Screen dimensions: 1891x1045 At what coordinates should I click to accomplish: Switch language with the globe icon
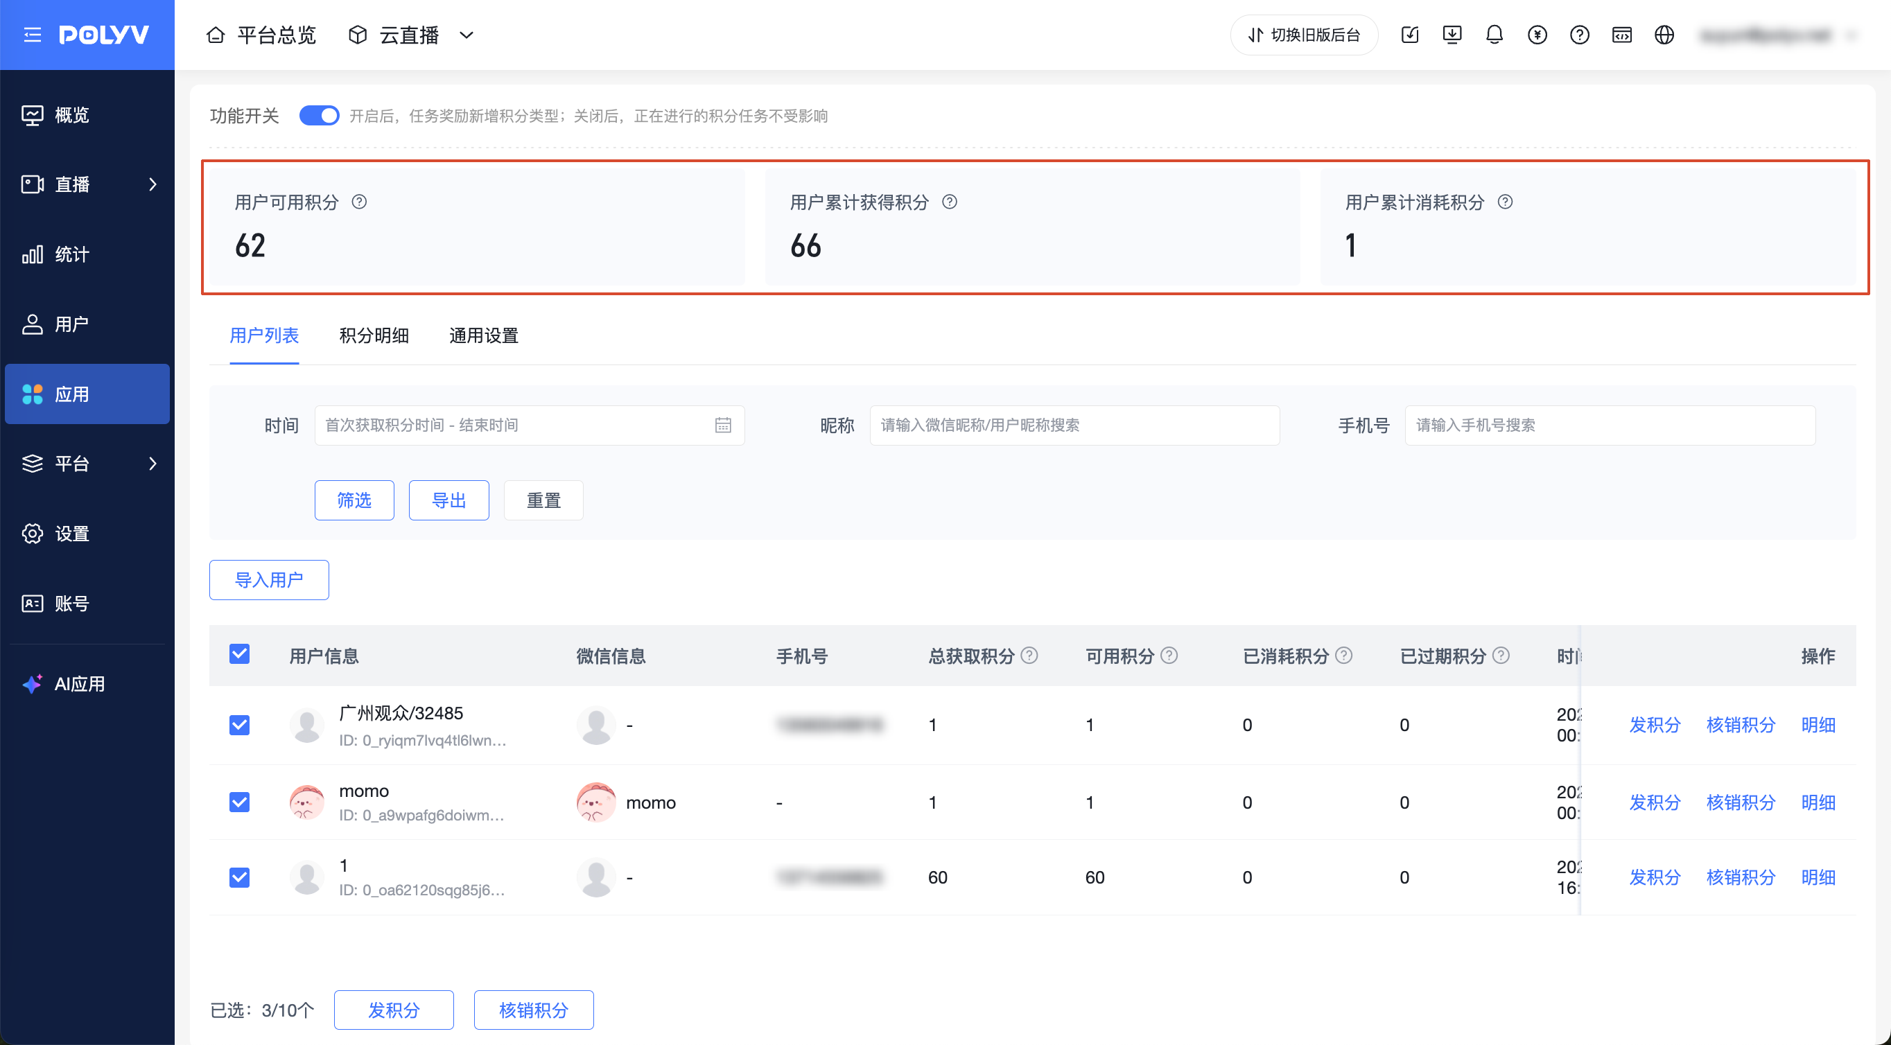click(1665, 35)
